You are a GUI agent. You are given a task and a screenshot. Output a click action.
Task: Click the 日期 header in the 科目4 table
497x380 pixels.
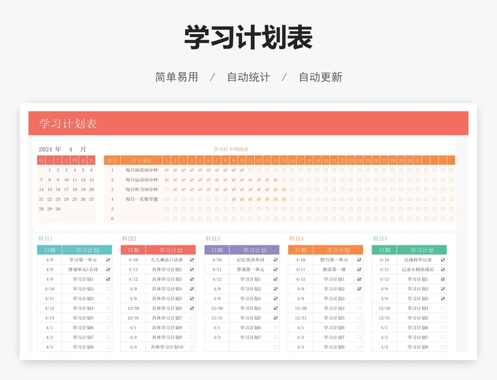[x=301, y=250]
